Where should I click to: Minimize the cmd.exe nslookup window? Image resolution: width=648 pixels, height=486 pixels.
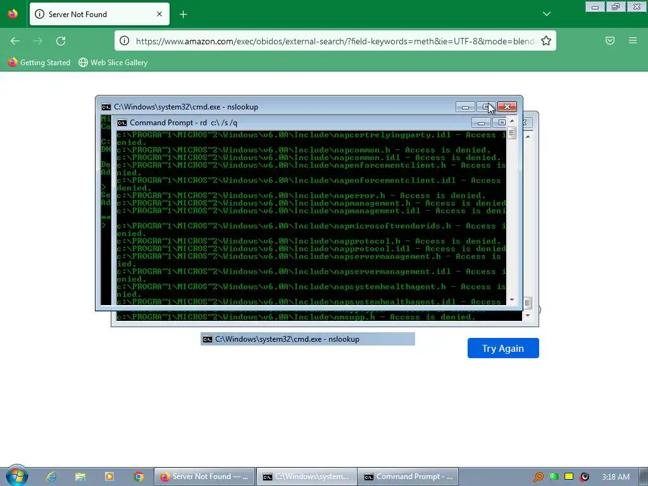click(x=465, y=107)
